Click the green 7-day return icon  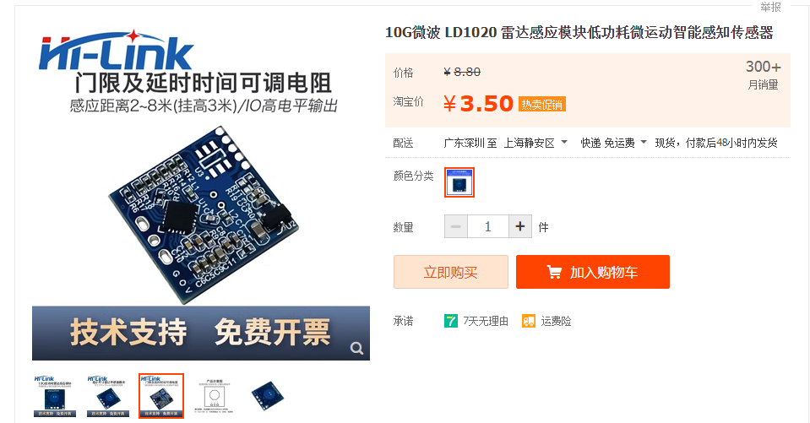pyautogui.click(x=450, y=321)
